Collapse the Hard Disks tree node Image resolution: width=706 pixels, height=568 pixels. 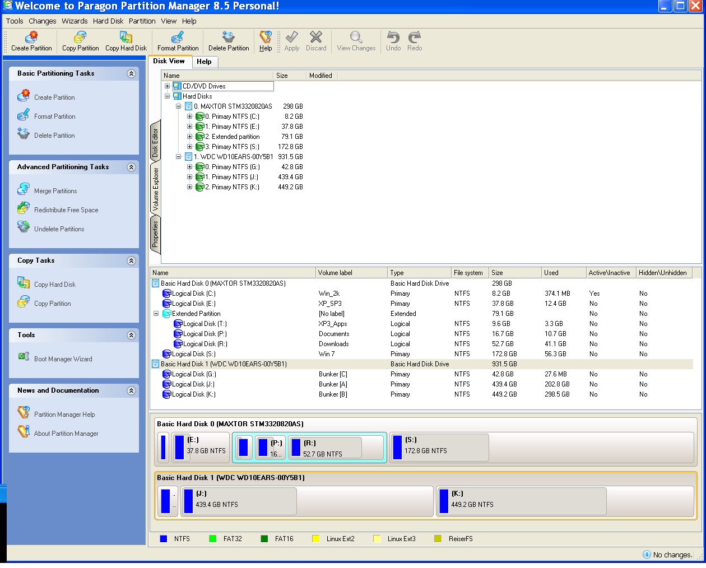click(x=167, y=96)
